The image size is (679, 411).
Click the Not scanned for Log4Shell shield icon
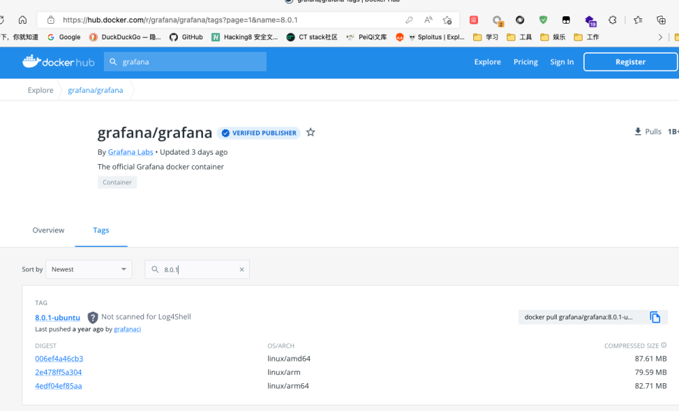[x=92, y=317]
